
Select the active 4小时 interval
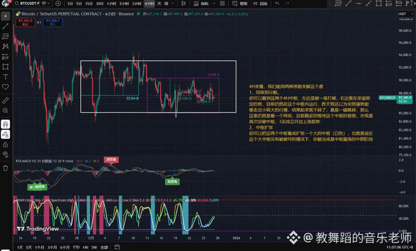click(150, 4)
